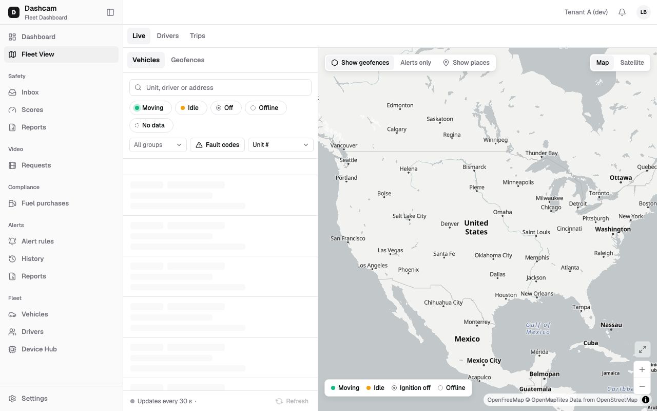657x411 pixels.
Task: Toggle the Moving status filter
Action: 150,108
